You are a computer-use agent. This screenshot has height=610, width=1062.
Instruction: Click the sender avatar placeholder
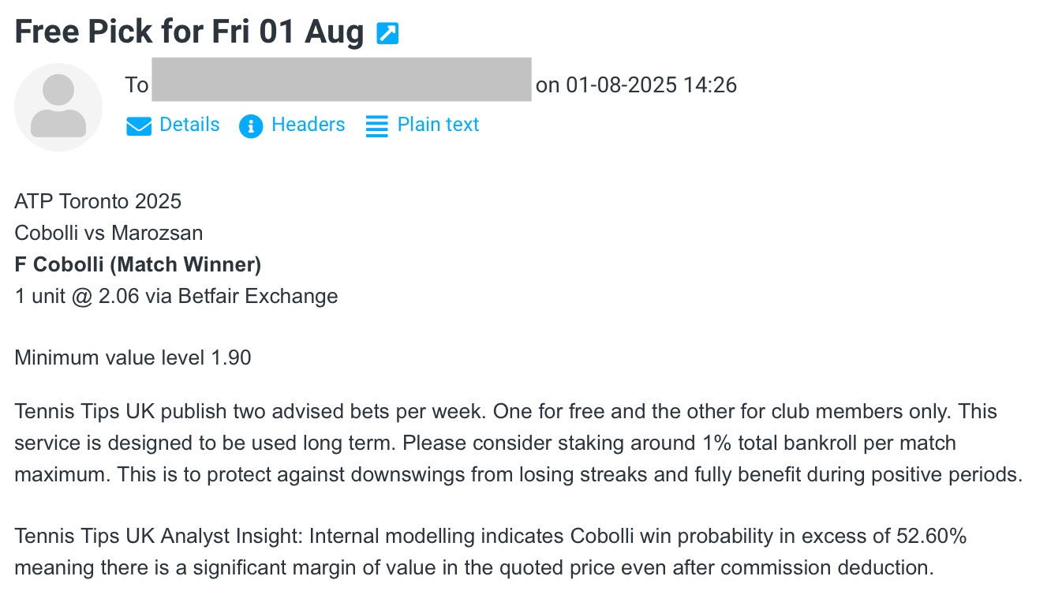[58, 107]
